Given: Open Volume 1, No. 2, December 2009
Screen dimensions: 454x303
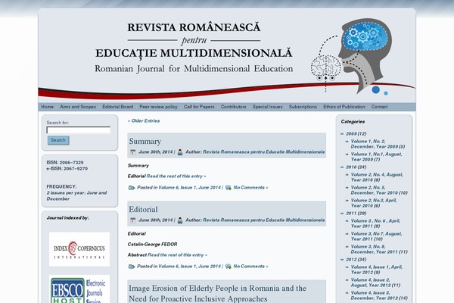Looking at the screenshot, I should point(378,144).
